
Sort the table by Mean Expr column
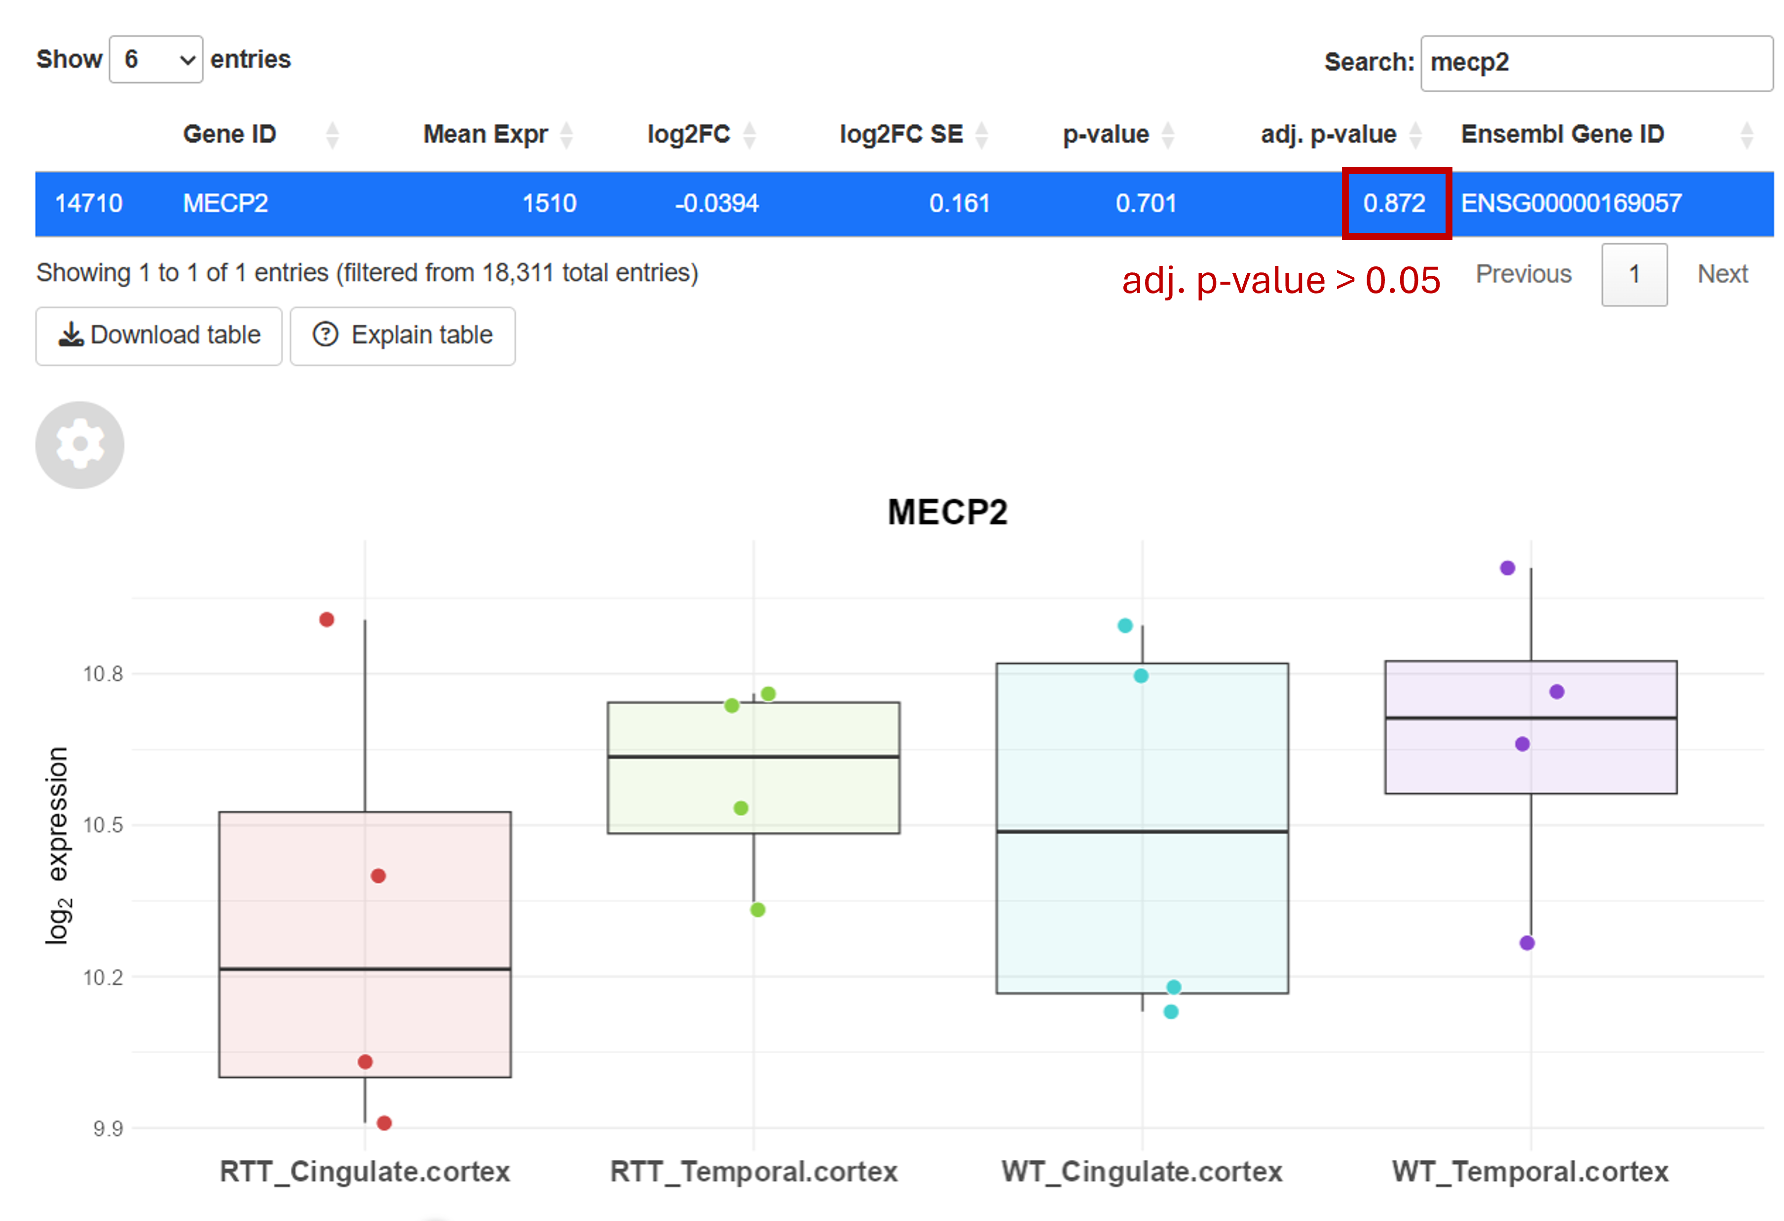point(567,134)
